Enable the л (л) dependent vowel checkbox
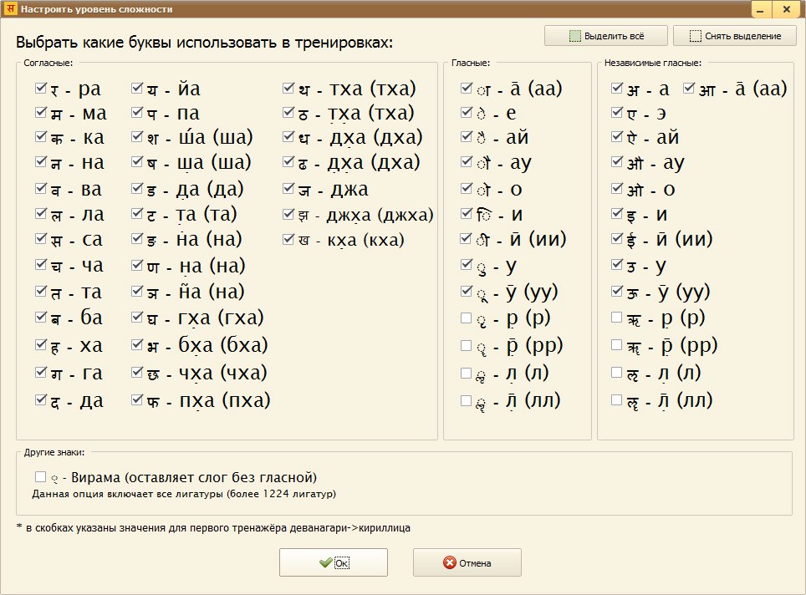Screen dimensions: 806x595 pos(466,374)
